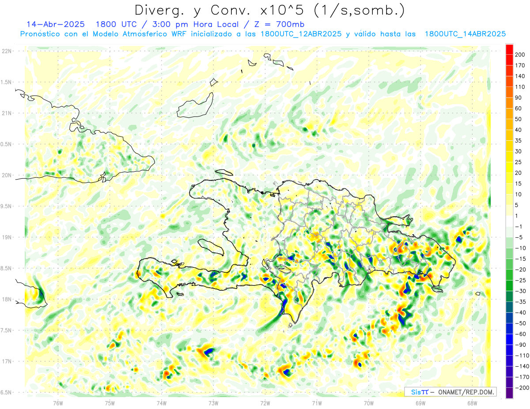This screenshot has height=409, width=530.
Task: Click the 73W longitude label
Action: [213, 403]
